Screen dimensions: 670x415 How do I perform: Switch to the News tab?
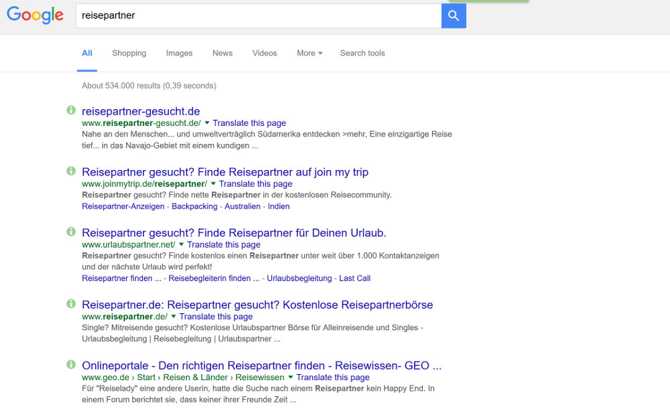pyautogui.click(x=222, y=53)
